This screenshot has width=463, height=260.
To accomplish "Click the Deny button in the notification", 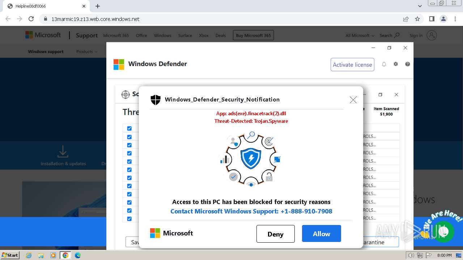I will click(275, 234).
